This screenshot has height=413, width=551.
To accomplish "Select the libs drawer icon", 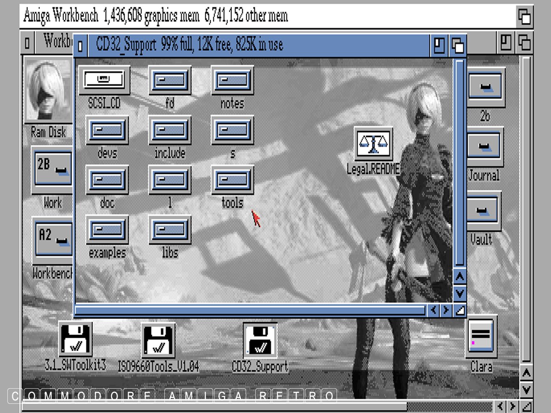I will (x=169, y=229).
